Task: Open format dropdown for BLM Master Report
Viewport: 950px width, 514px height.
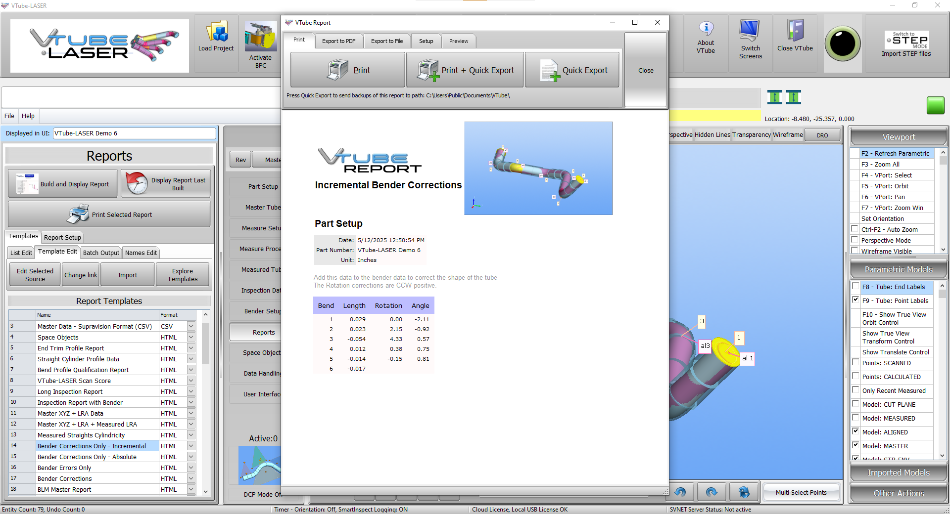Action: pos(191,489)
